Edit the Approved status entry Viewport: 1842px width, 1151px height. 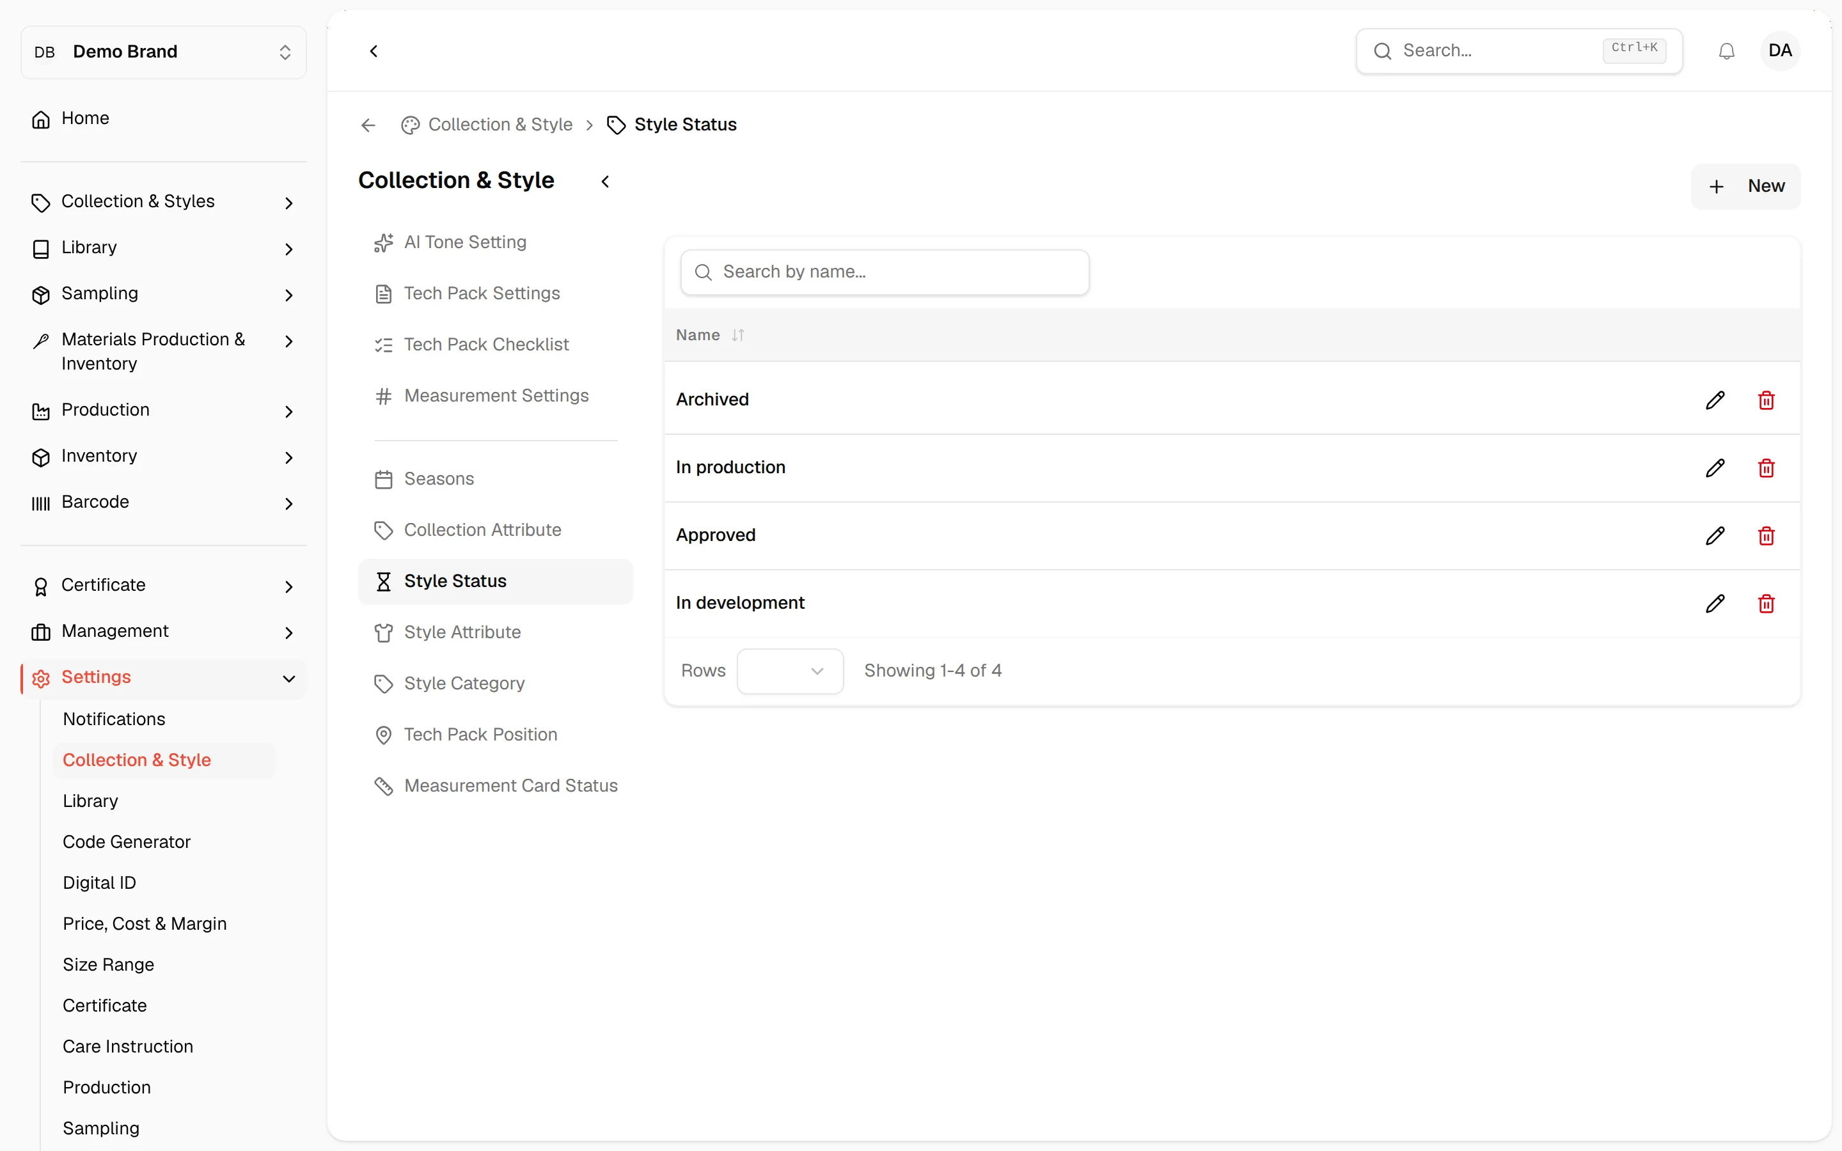1715,535
